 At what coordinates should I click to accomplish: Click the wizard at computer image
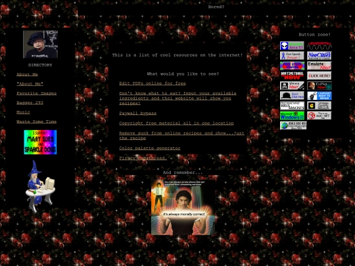[x=40, y=186]
